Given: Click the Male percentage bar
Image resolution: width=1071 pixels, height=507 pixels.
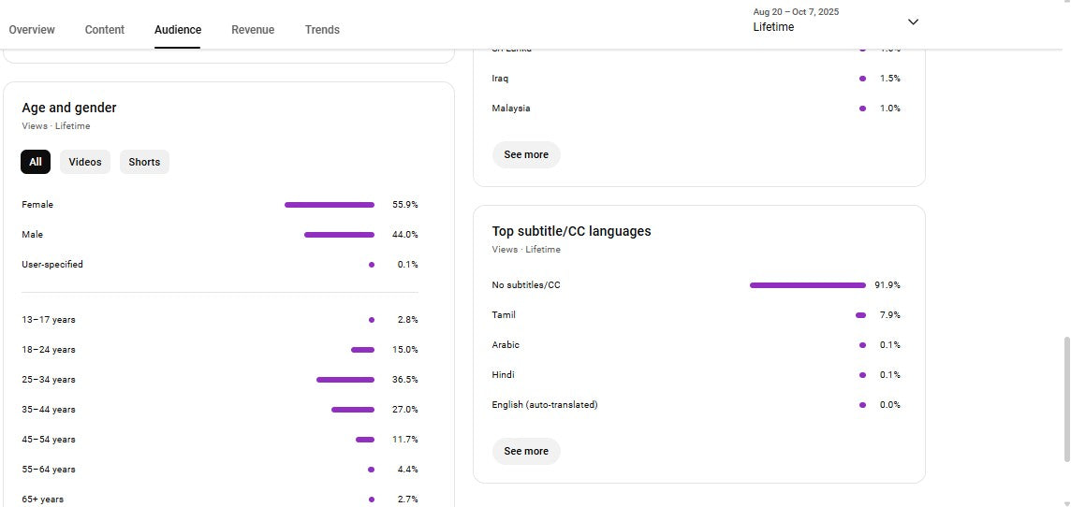Looking at the screenshot, I should click(339, 235).
